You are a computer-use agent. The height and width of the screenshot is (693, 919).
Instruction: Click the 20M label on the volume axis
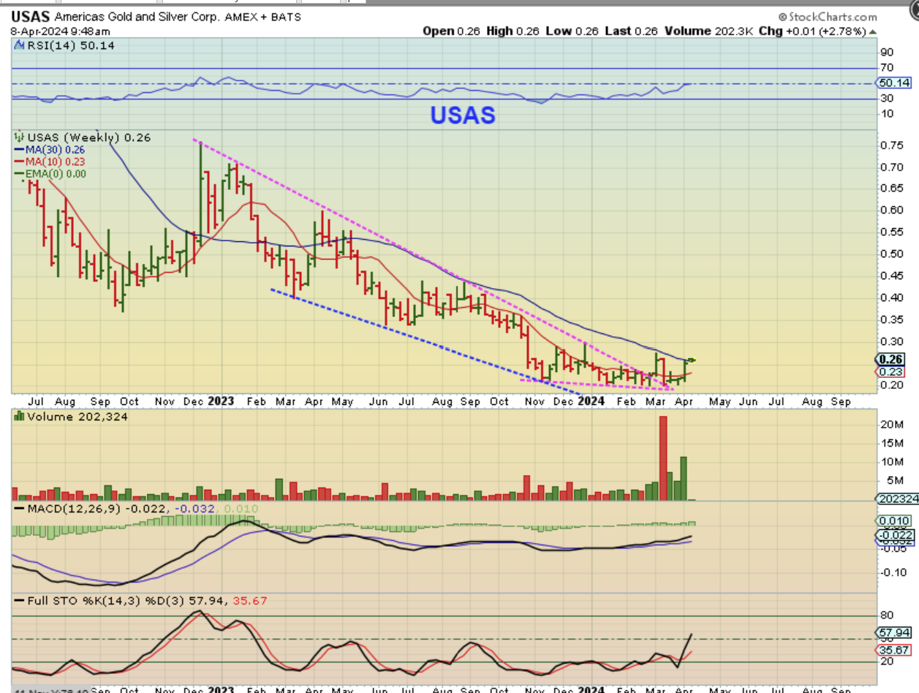[x=893, y=425]
